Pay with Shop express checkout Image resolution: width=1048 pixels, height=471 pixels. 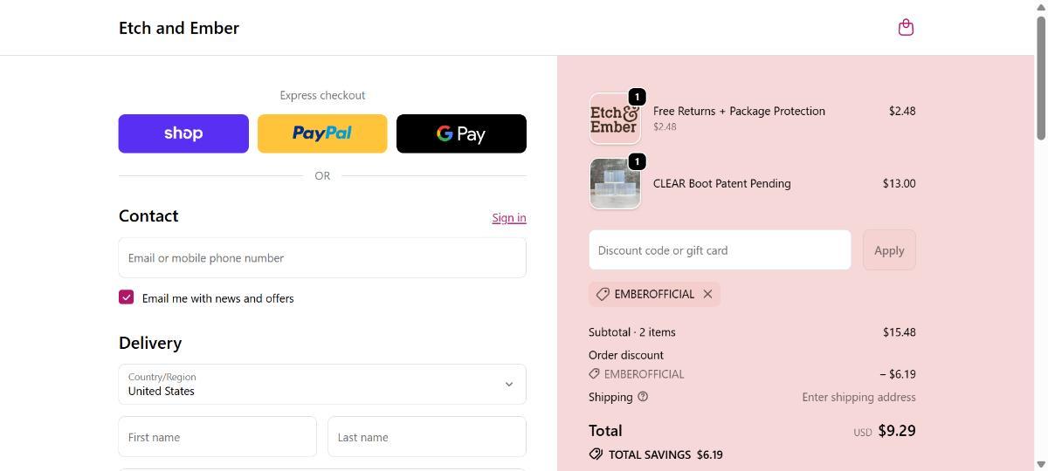pos(183,133)
